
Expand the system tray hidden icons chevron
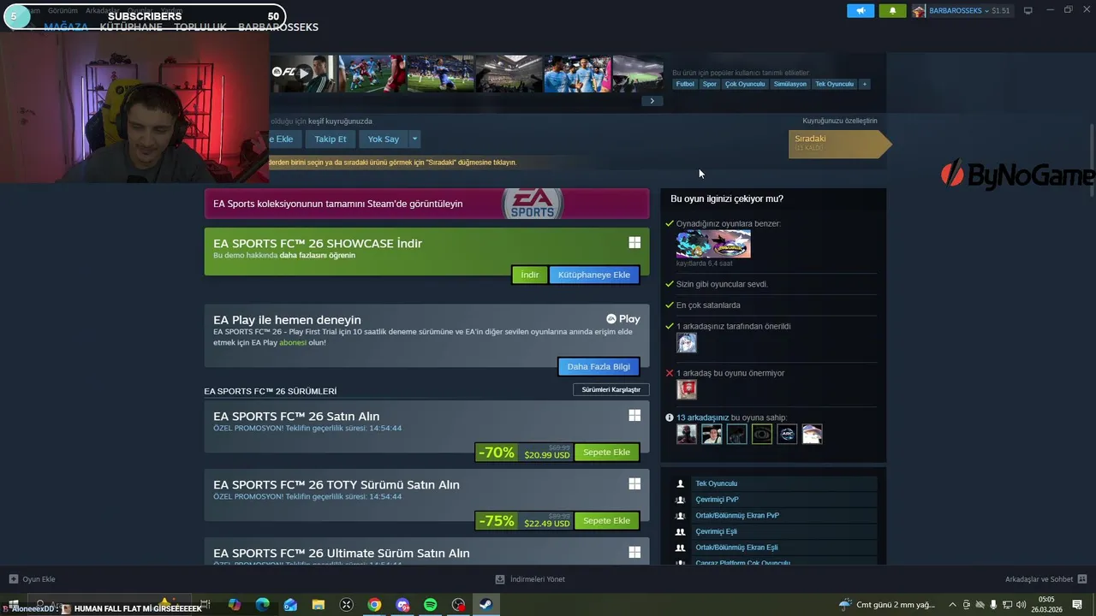952,605
